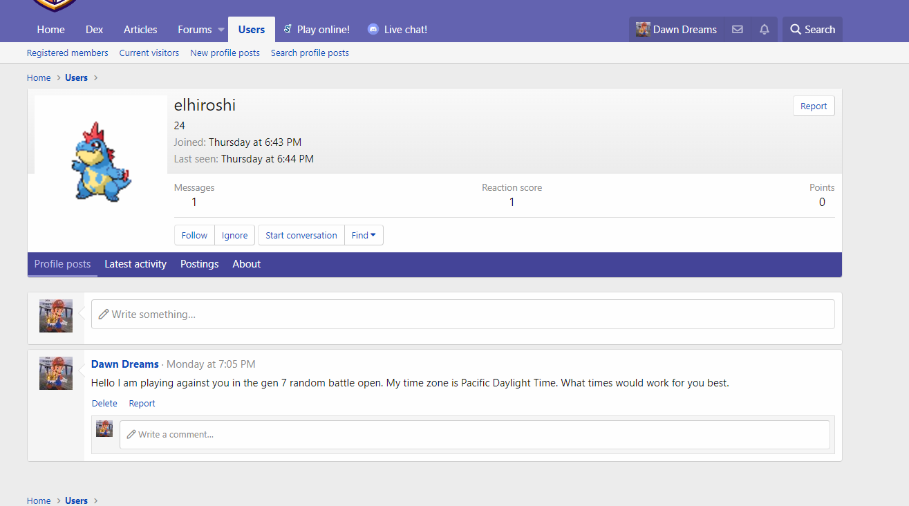Click Home in the top breadcrumb

tap(39, 78)
